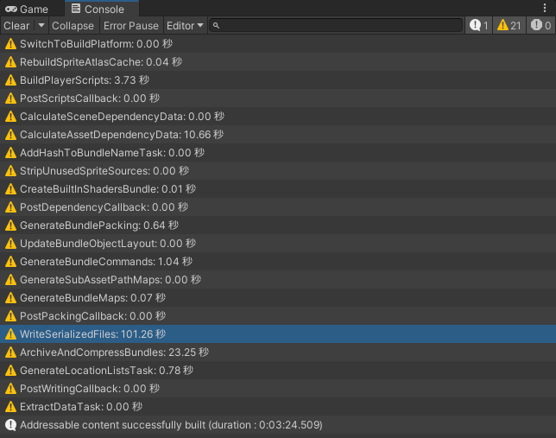This screenshot has width=556, height=438.
Task: Switch to the Game tab
Action: pos(27,9)
